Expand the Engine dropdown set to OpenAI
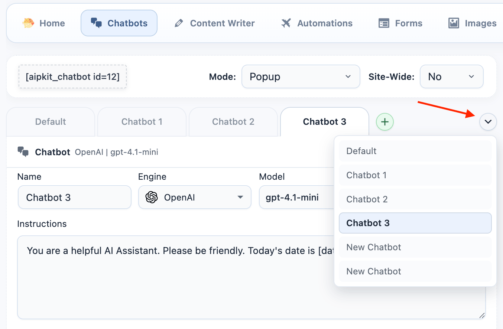This screenshot has height=329, width=503. click(x=195, y=198)
